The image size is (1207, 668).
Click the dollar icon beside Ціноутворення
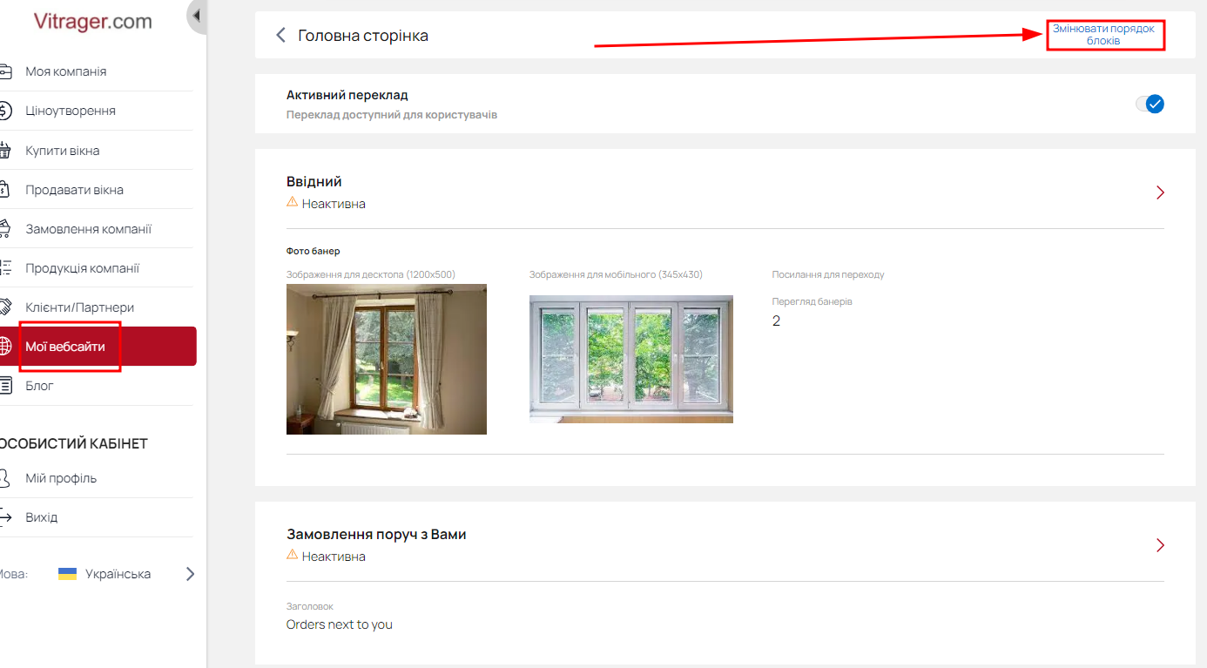(4, 111)
